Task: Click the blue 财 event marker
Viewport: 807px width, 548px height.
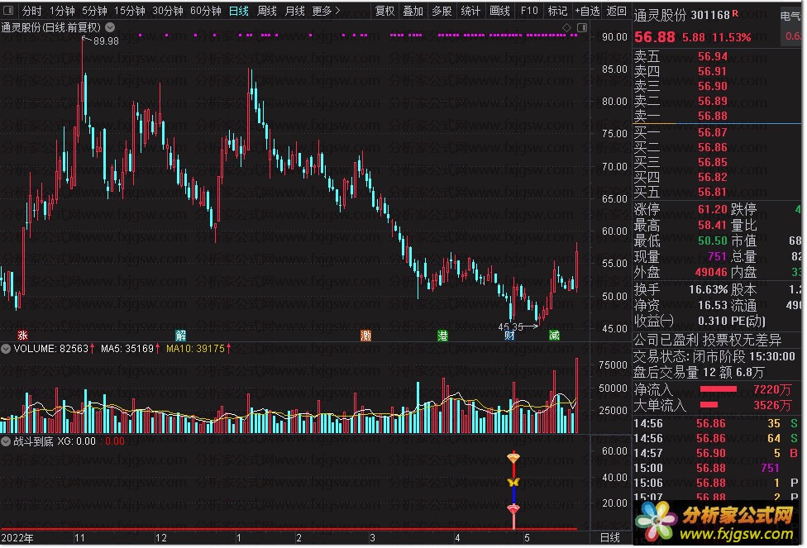Action: pos(509,336)
